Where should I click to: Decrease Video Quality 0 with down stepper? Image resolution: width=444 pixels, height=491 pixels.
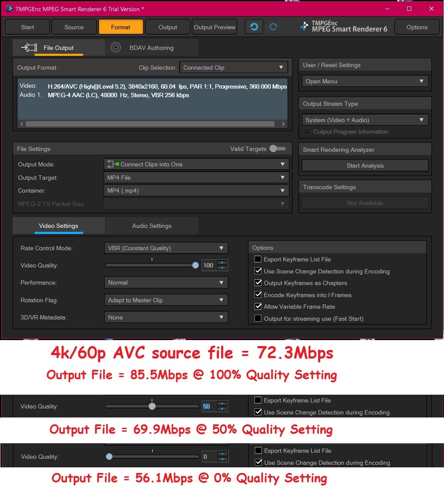(x=223, y=459)
